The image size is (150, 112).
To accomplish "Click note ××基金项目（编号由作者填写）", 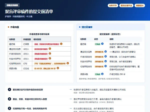I will (122, 52).
